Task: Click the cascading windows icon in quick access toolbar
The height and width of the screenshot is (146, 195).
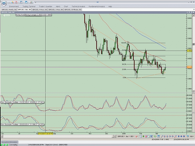Action: coord(26,2)
